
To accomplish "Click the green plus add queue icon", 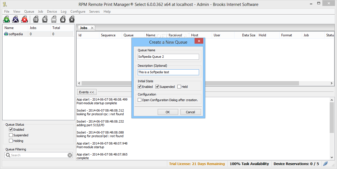I will click(x=6, y=19).
